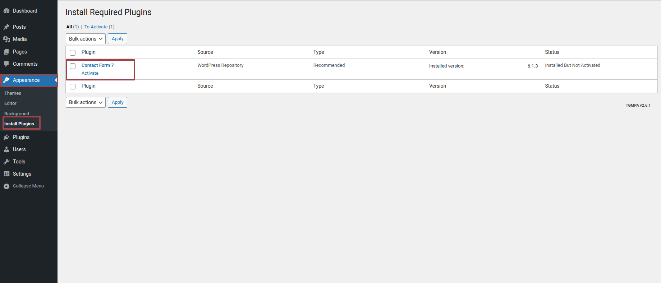Click the top Apply button
Viewport: 661px width, 283px height.
[118, 39]
